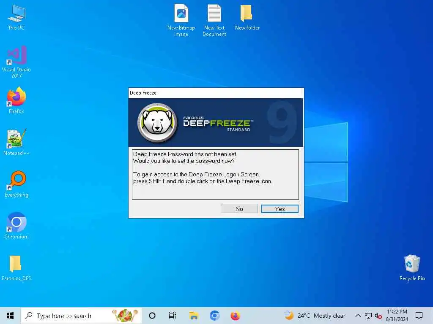Open the weather widget showing 24°C
The height and width of the screenshot is (324, 433).
[315, 316]
